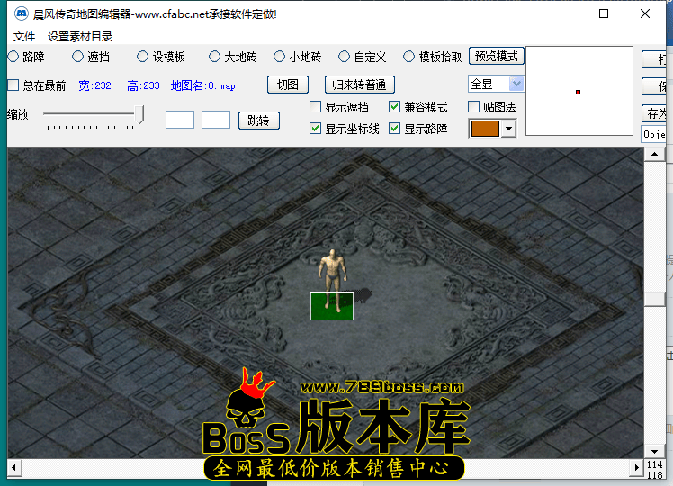Click the 预览模式 button
The image size is (673, 486).
[497, 56]
